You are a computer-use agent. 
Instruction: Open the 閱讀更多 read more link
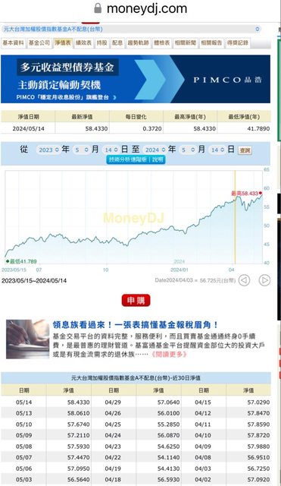pos(169,354)
